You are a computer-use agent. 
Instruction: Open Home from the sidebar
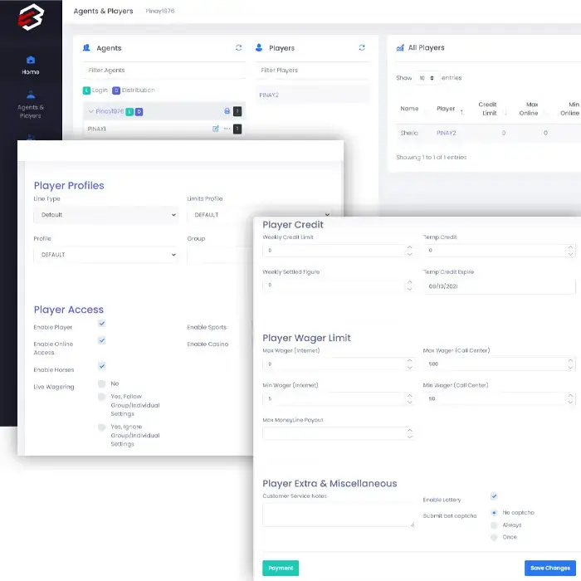(x=31, y=66)
